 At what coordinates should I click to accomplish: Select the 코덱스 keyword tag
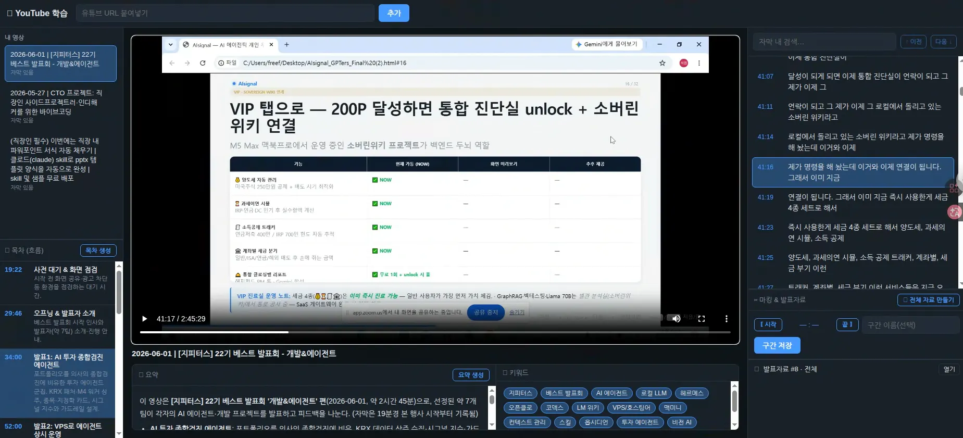555,408
